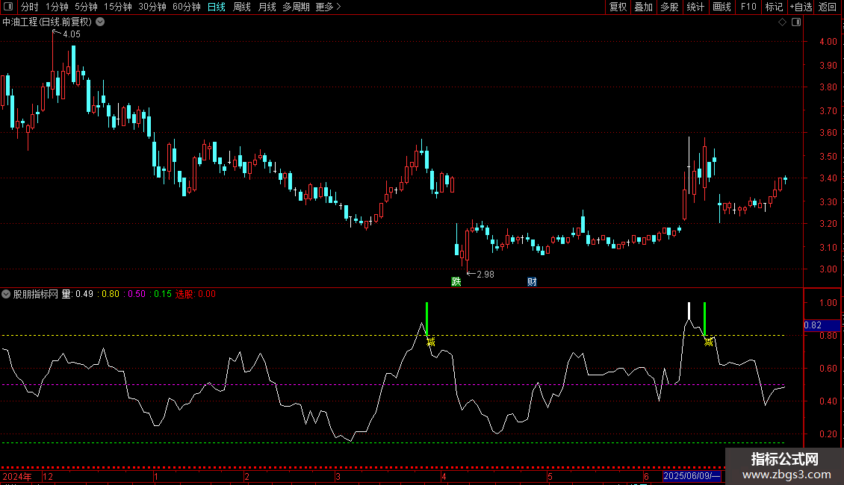Click the 标记 mark button

tap(774, 7)
